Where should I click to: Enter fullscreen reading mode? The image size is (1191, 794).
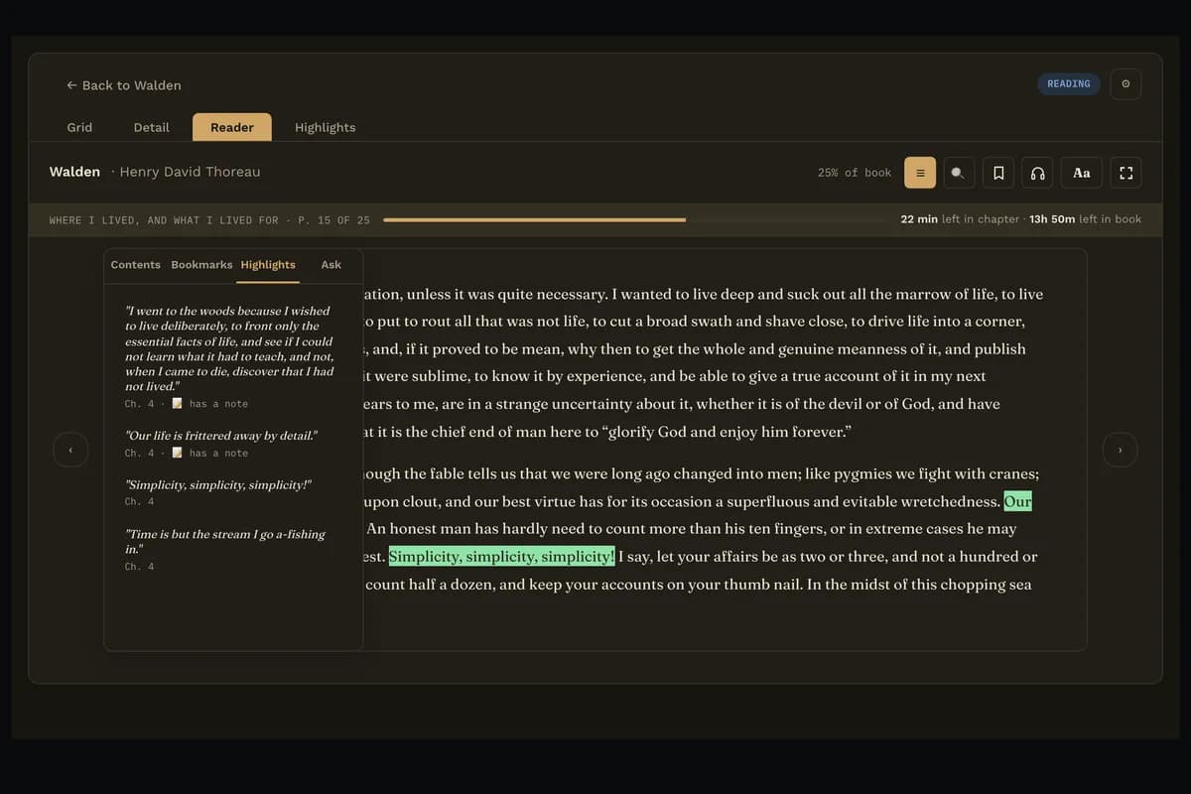pos(1125,173)
